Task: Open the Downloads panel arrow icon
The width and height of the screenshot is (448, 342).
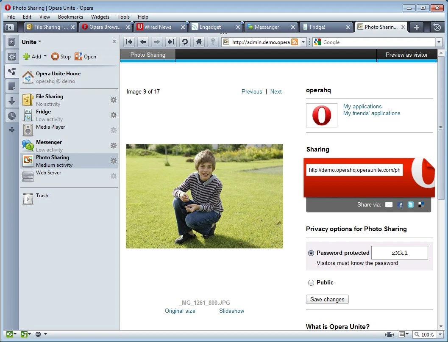Action: (x=11, y=101)
